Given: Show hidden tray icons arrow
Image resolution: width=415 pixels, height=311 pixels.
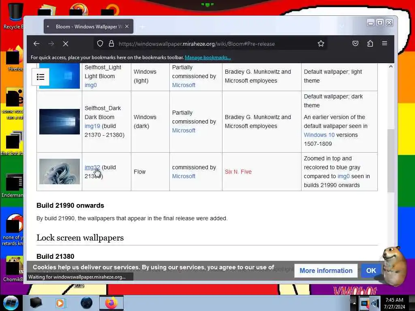Looking at the screenshot, I should 354,303.
